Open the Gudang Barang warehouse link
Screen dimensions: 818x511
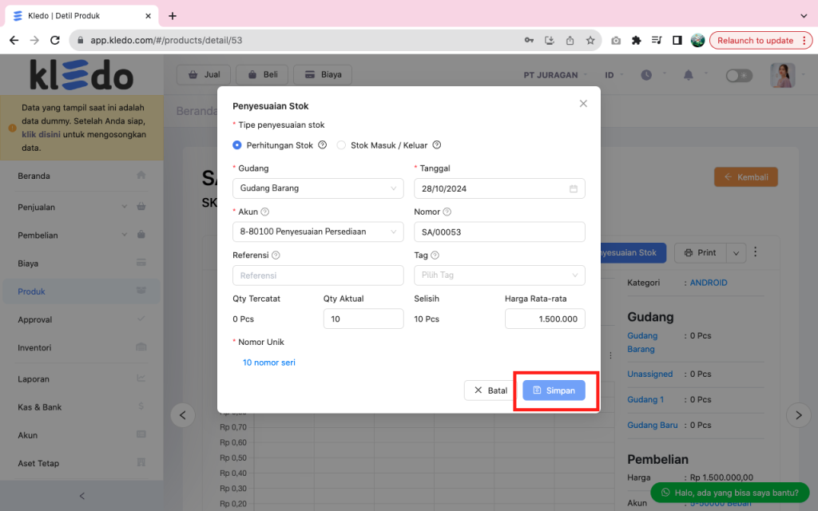(x=642, y=342)
